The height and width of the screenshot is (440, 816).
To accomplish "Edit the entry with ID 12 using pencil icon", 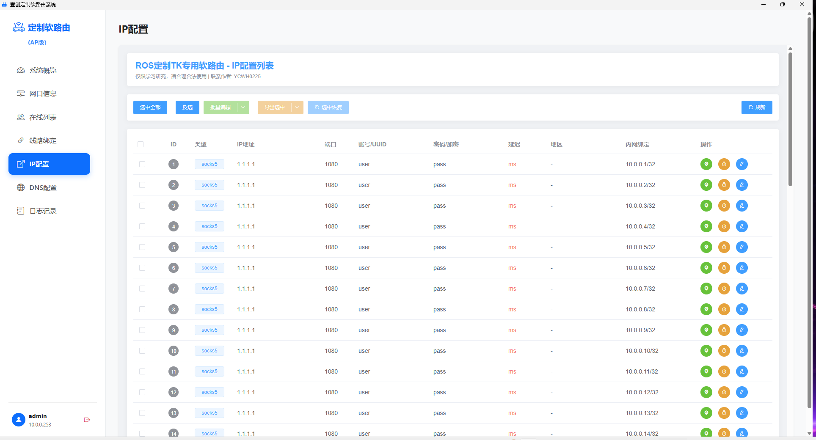I will pos(742,392).
